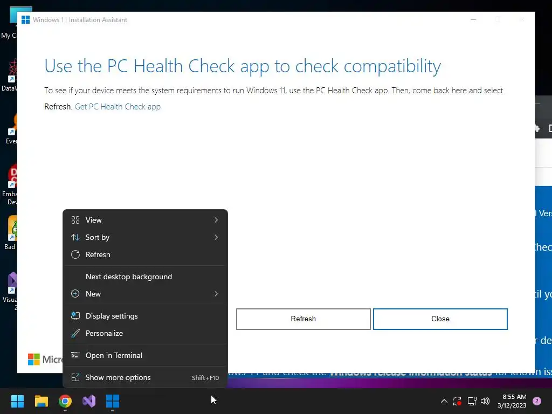Open clock showing 8:55 AM
The height and width of the screenshot is (414, 552).
[x=512, y=401]
